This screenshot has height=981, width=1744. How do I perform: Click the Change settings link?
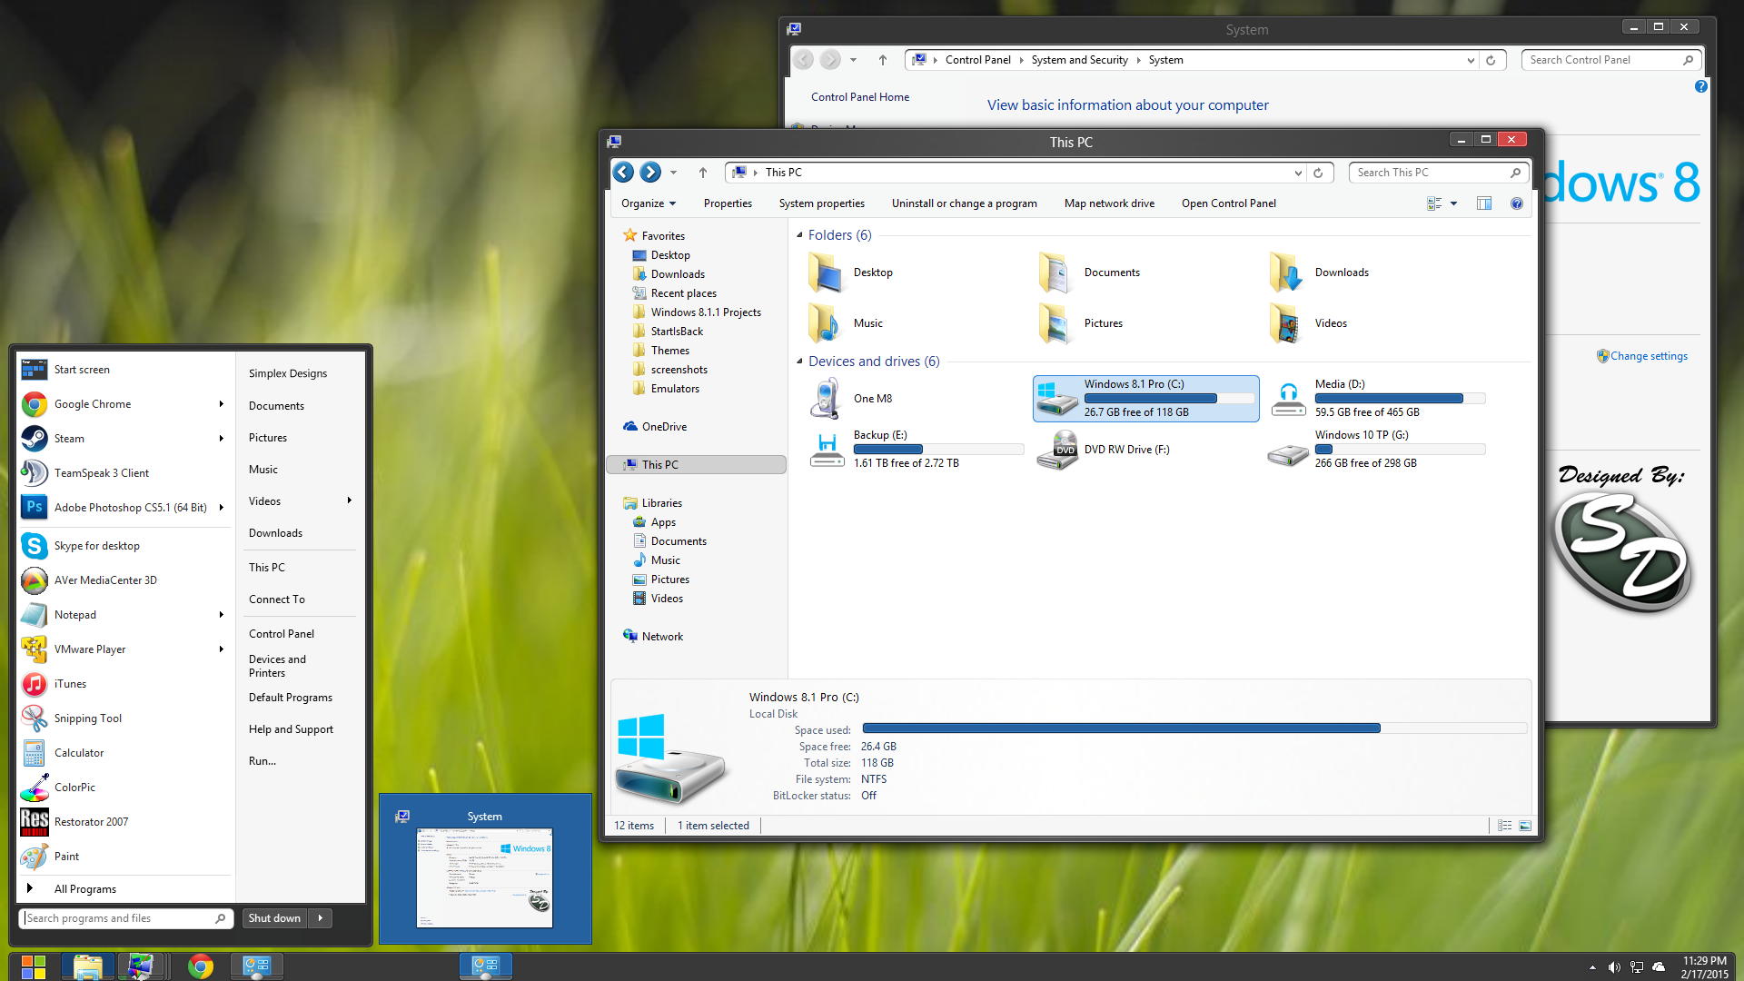click(1648, 356)
